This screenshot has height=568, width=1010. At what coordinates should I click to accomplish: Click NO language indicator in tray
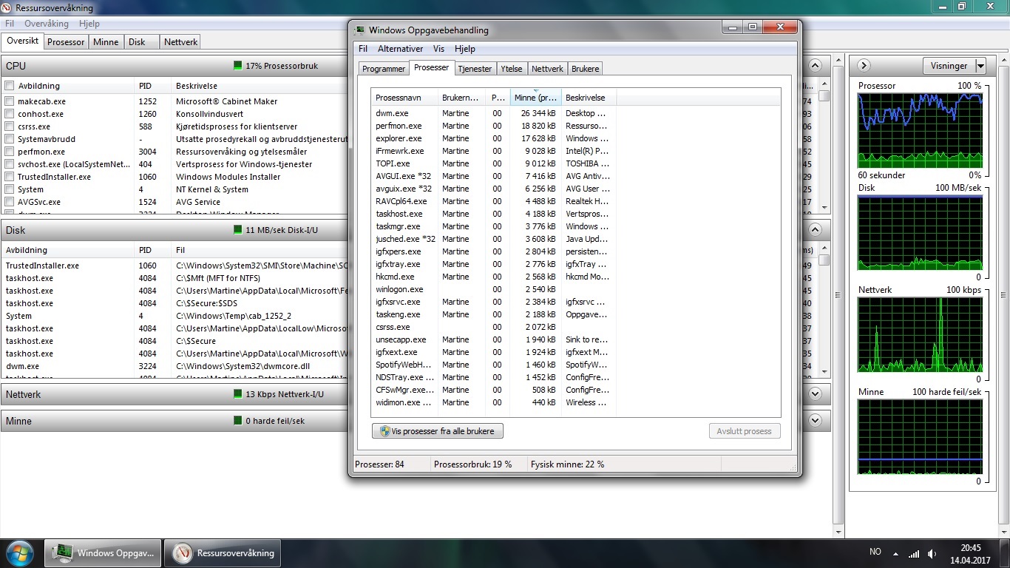pyautogui.click(x=875, y=552)
